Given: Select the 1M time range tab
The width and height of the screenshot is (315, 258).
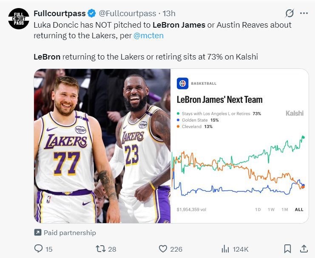Looking at the screenshot, I should (x=285, y=210).
